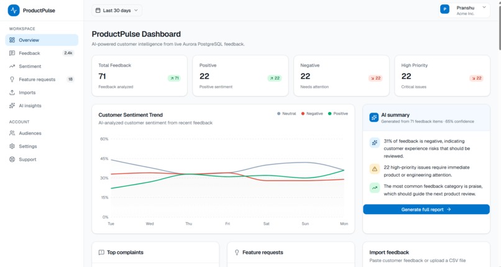
Task: Click the Imports upload icon in sidebar
Action: point(12,92)
